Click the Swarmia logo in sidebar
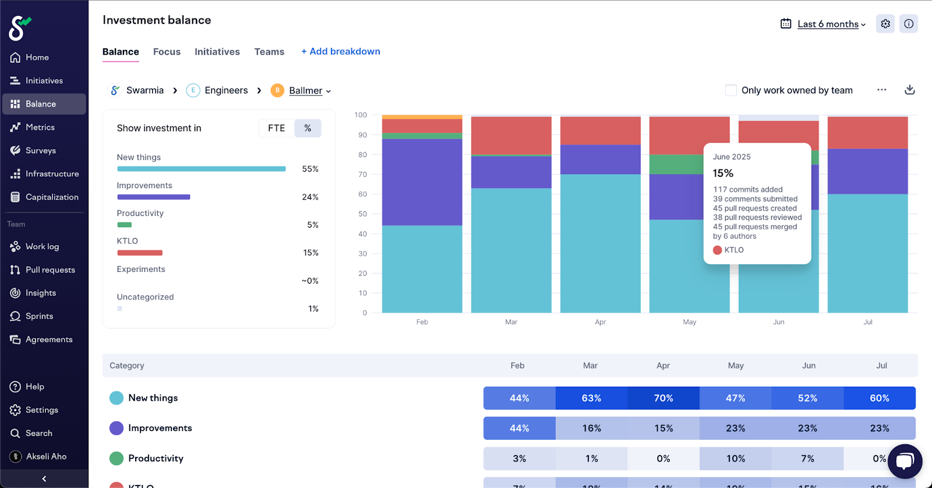The image size is (932, 488). click(x=19, y=27)
